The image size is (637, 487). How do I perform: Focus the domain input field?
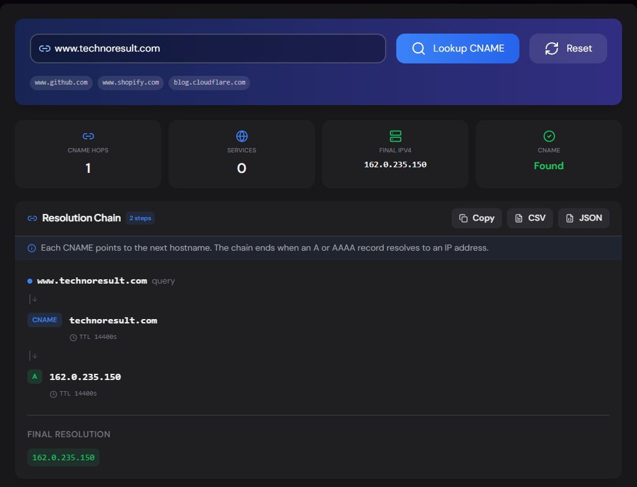point(208,49)
